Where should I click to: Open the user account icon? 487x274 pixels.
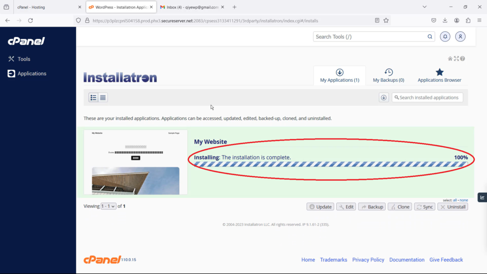click(460, 37)
